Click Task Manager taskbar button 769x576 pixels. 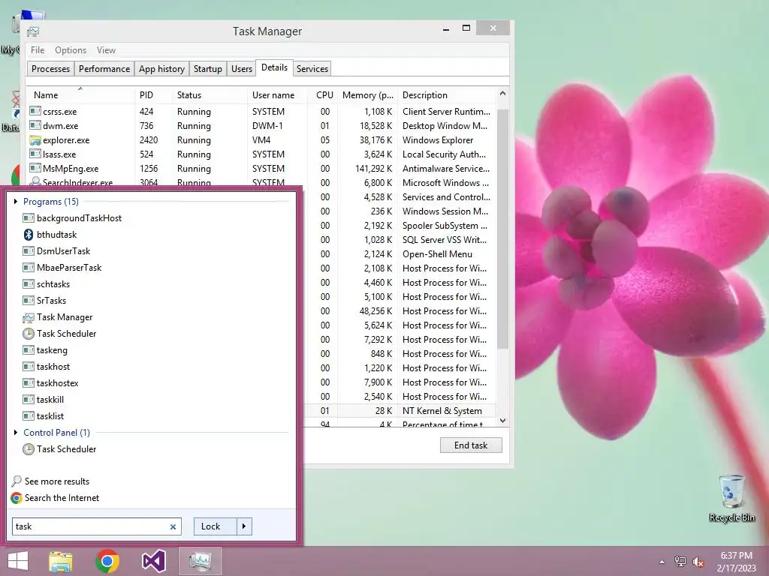coord(200,561)
